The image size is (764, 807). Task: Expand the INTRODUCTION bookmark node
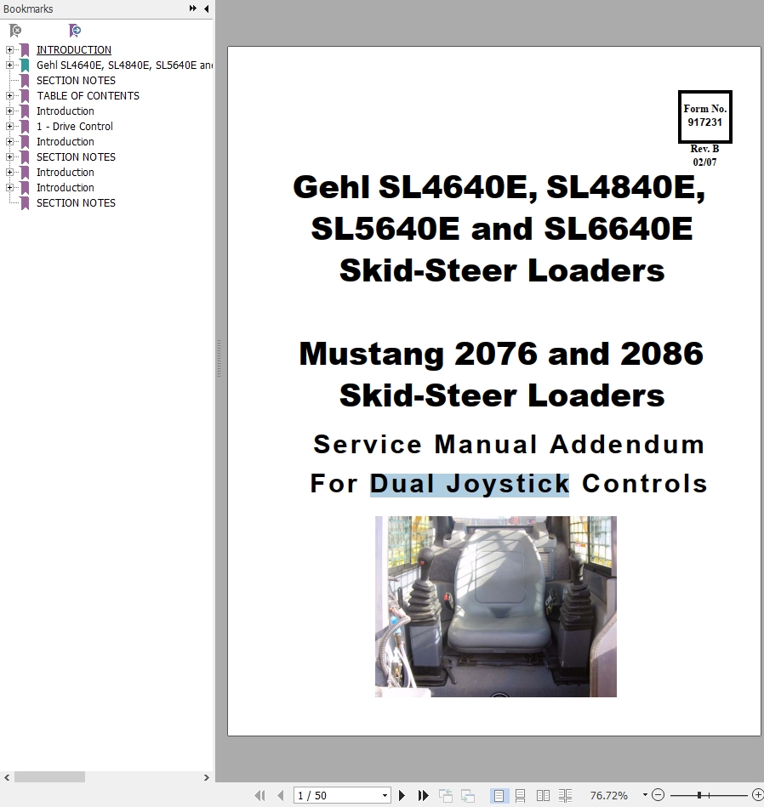click(9, 50)
